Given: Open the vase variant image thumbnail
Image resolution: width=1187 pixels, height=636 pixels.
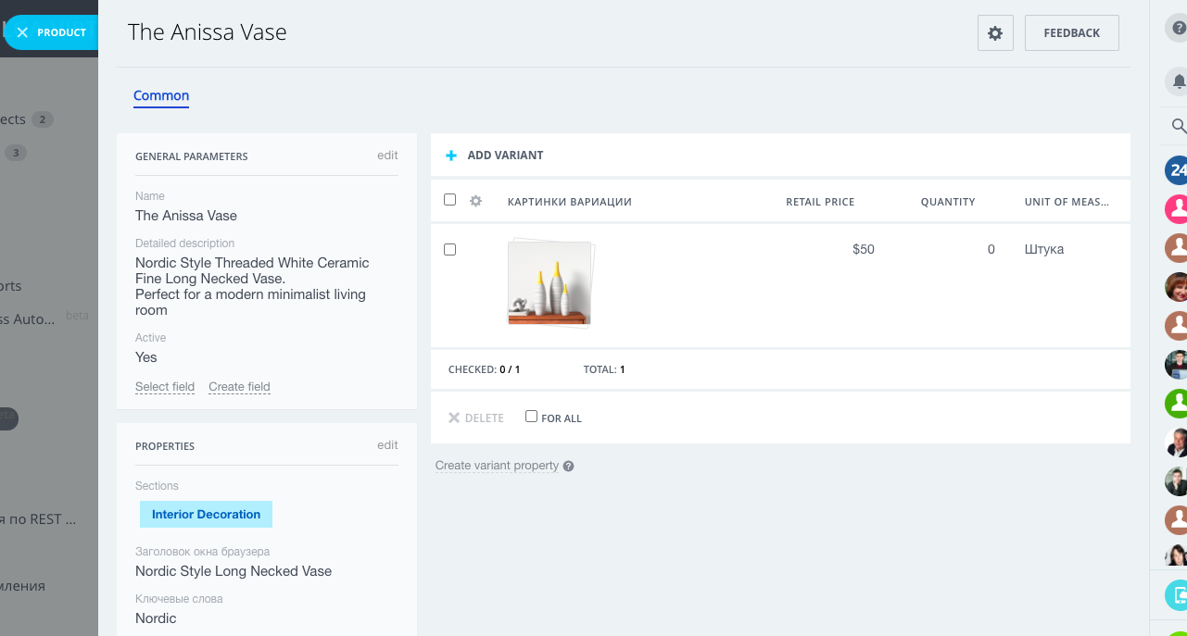Looking at the screenshot, I should coord(549,283).
